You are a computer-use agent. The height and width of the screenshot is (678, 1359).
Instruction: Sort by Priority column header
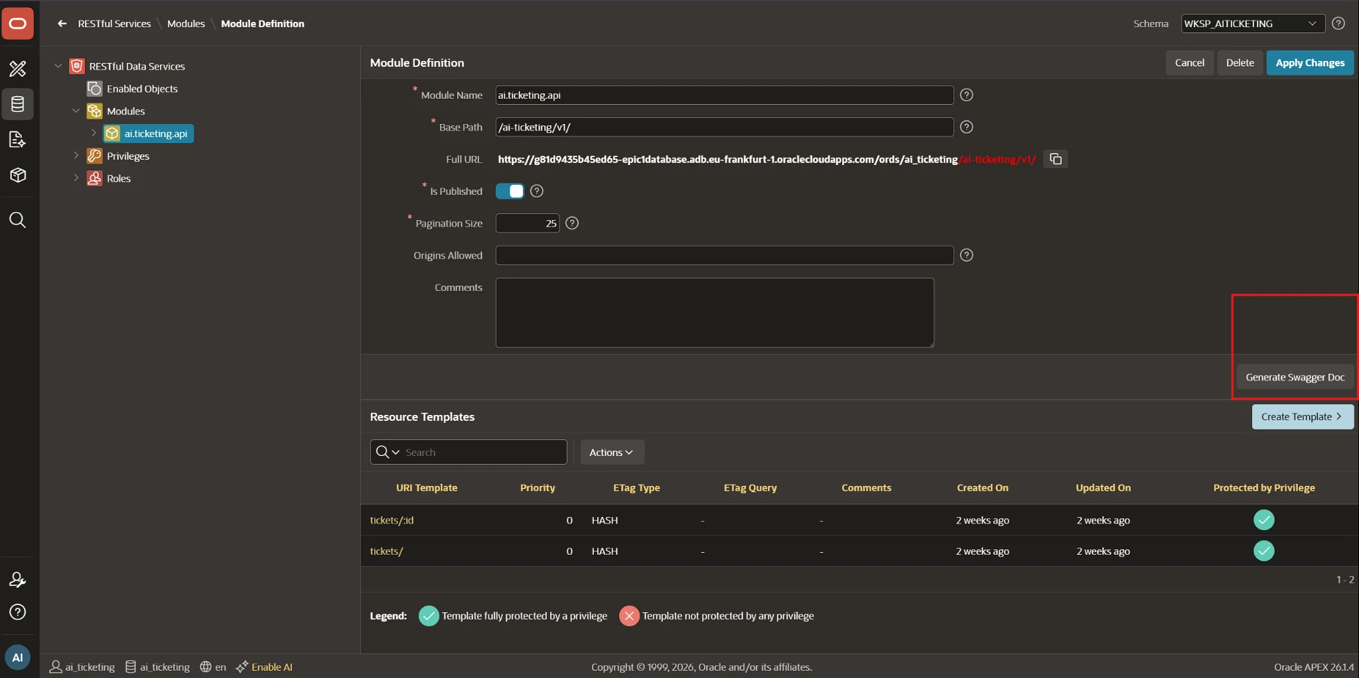[x=537, y=488]
